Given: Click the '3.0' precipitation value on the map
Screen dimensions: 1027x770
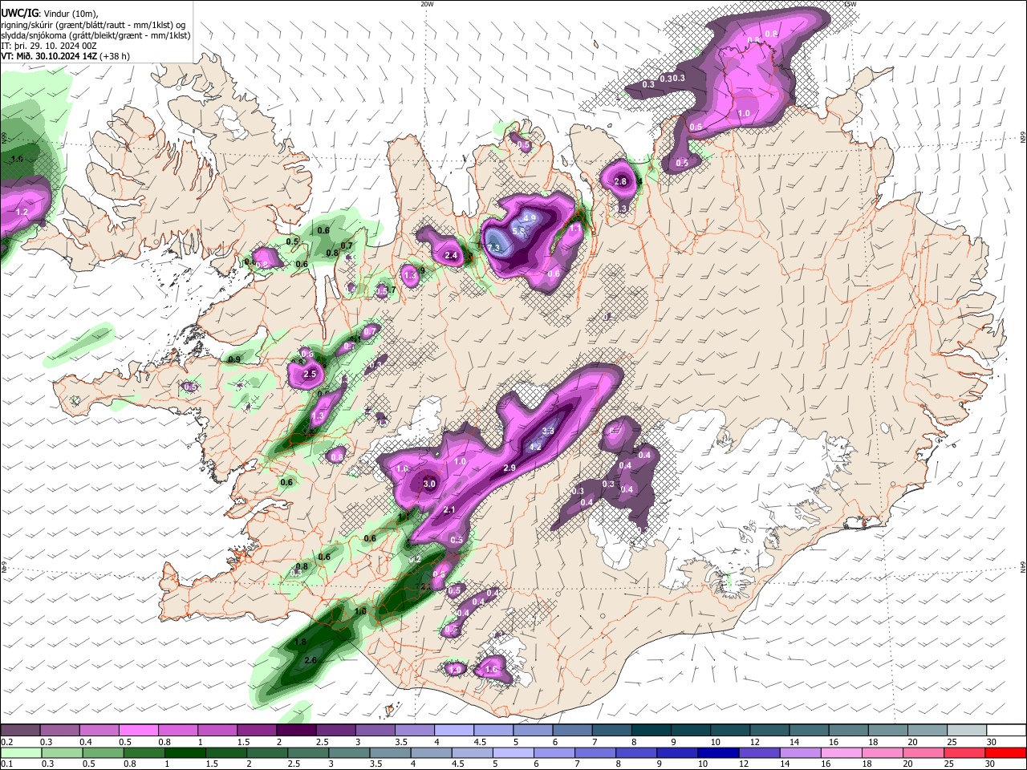Looking at the screenshot, I should pos(429,484).
